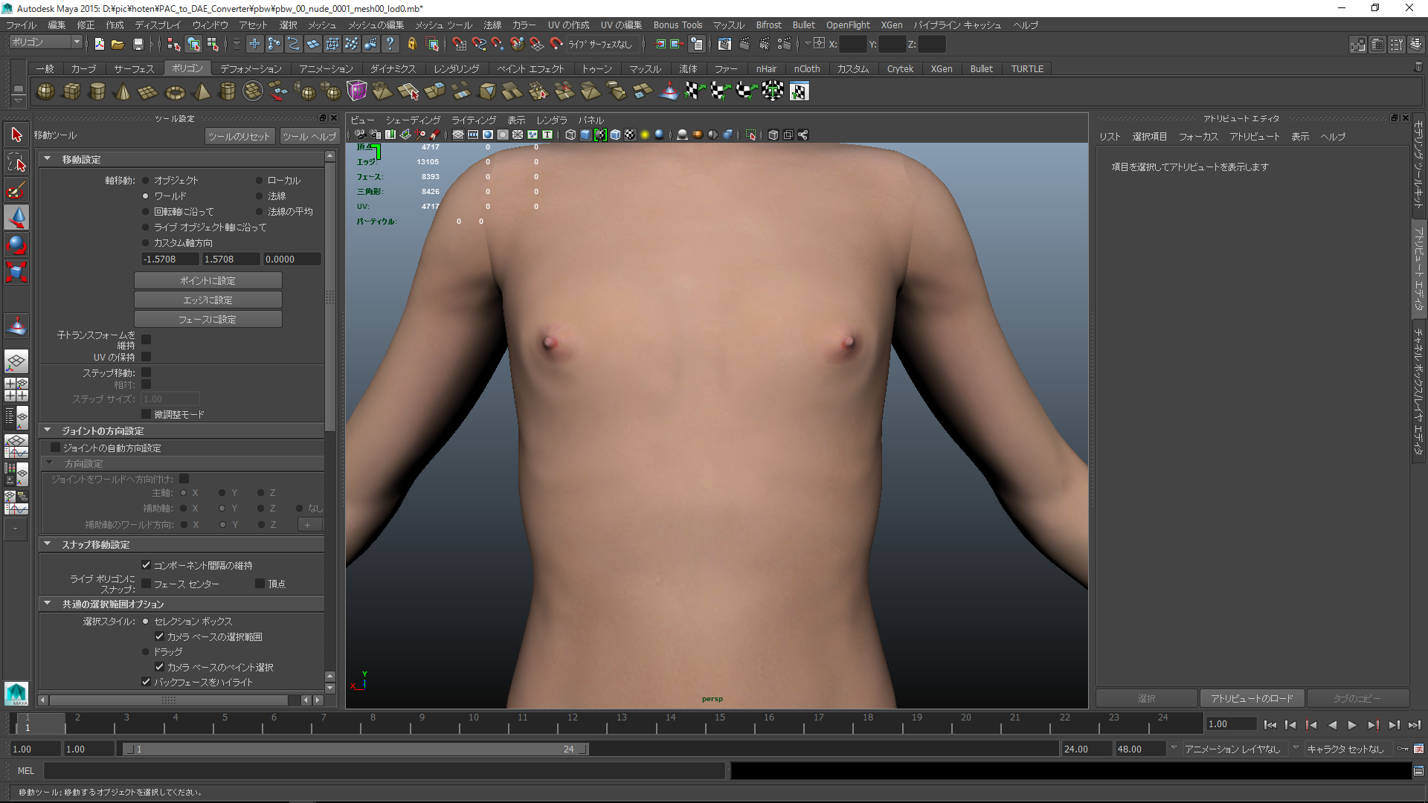This screenshot has width=1428, height=803.
Task: Select the Move tool in toolbox
Action: point(16,217)
